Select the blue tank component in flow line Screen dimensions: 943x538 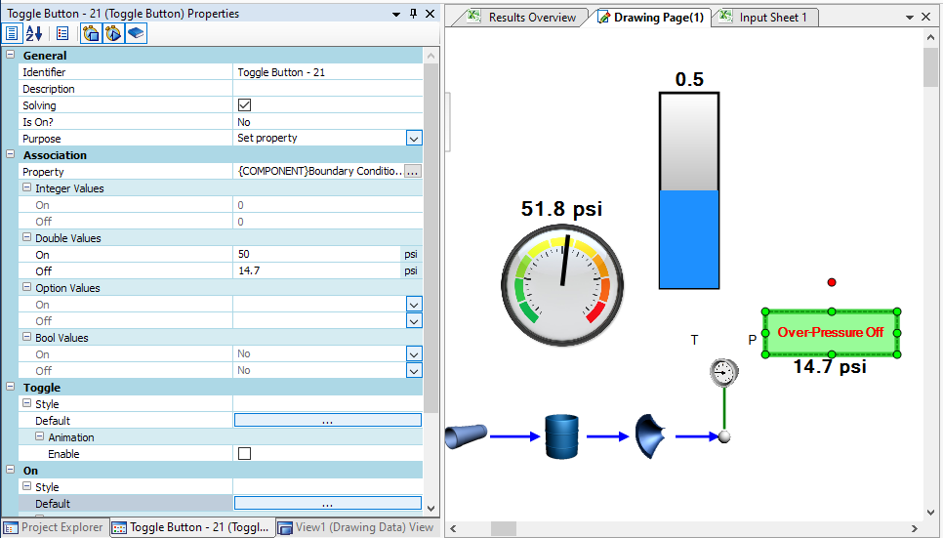(x=561, y=436)
